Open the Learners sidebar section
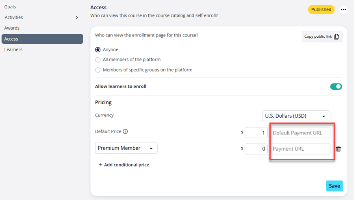 [x=13, y=49]
